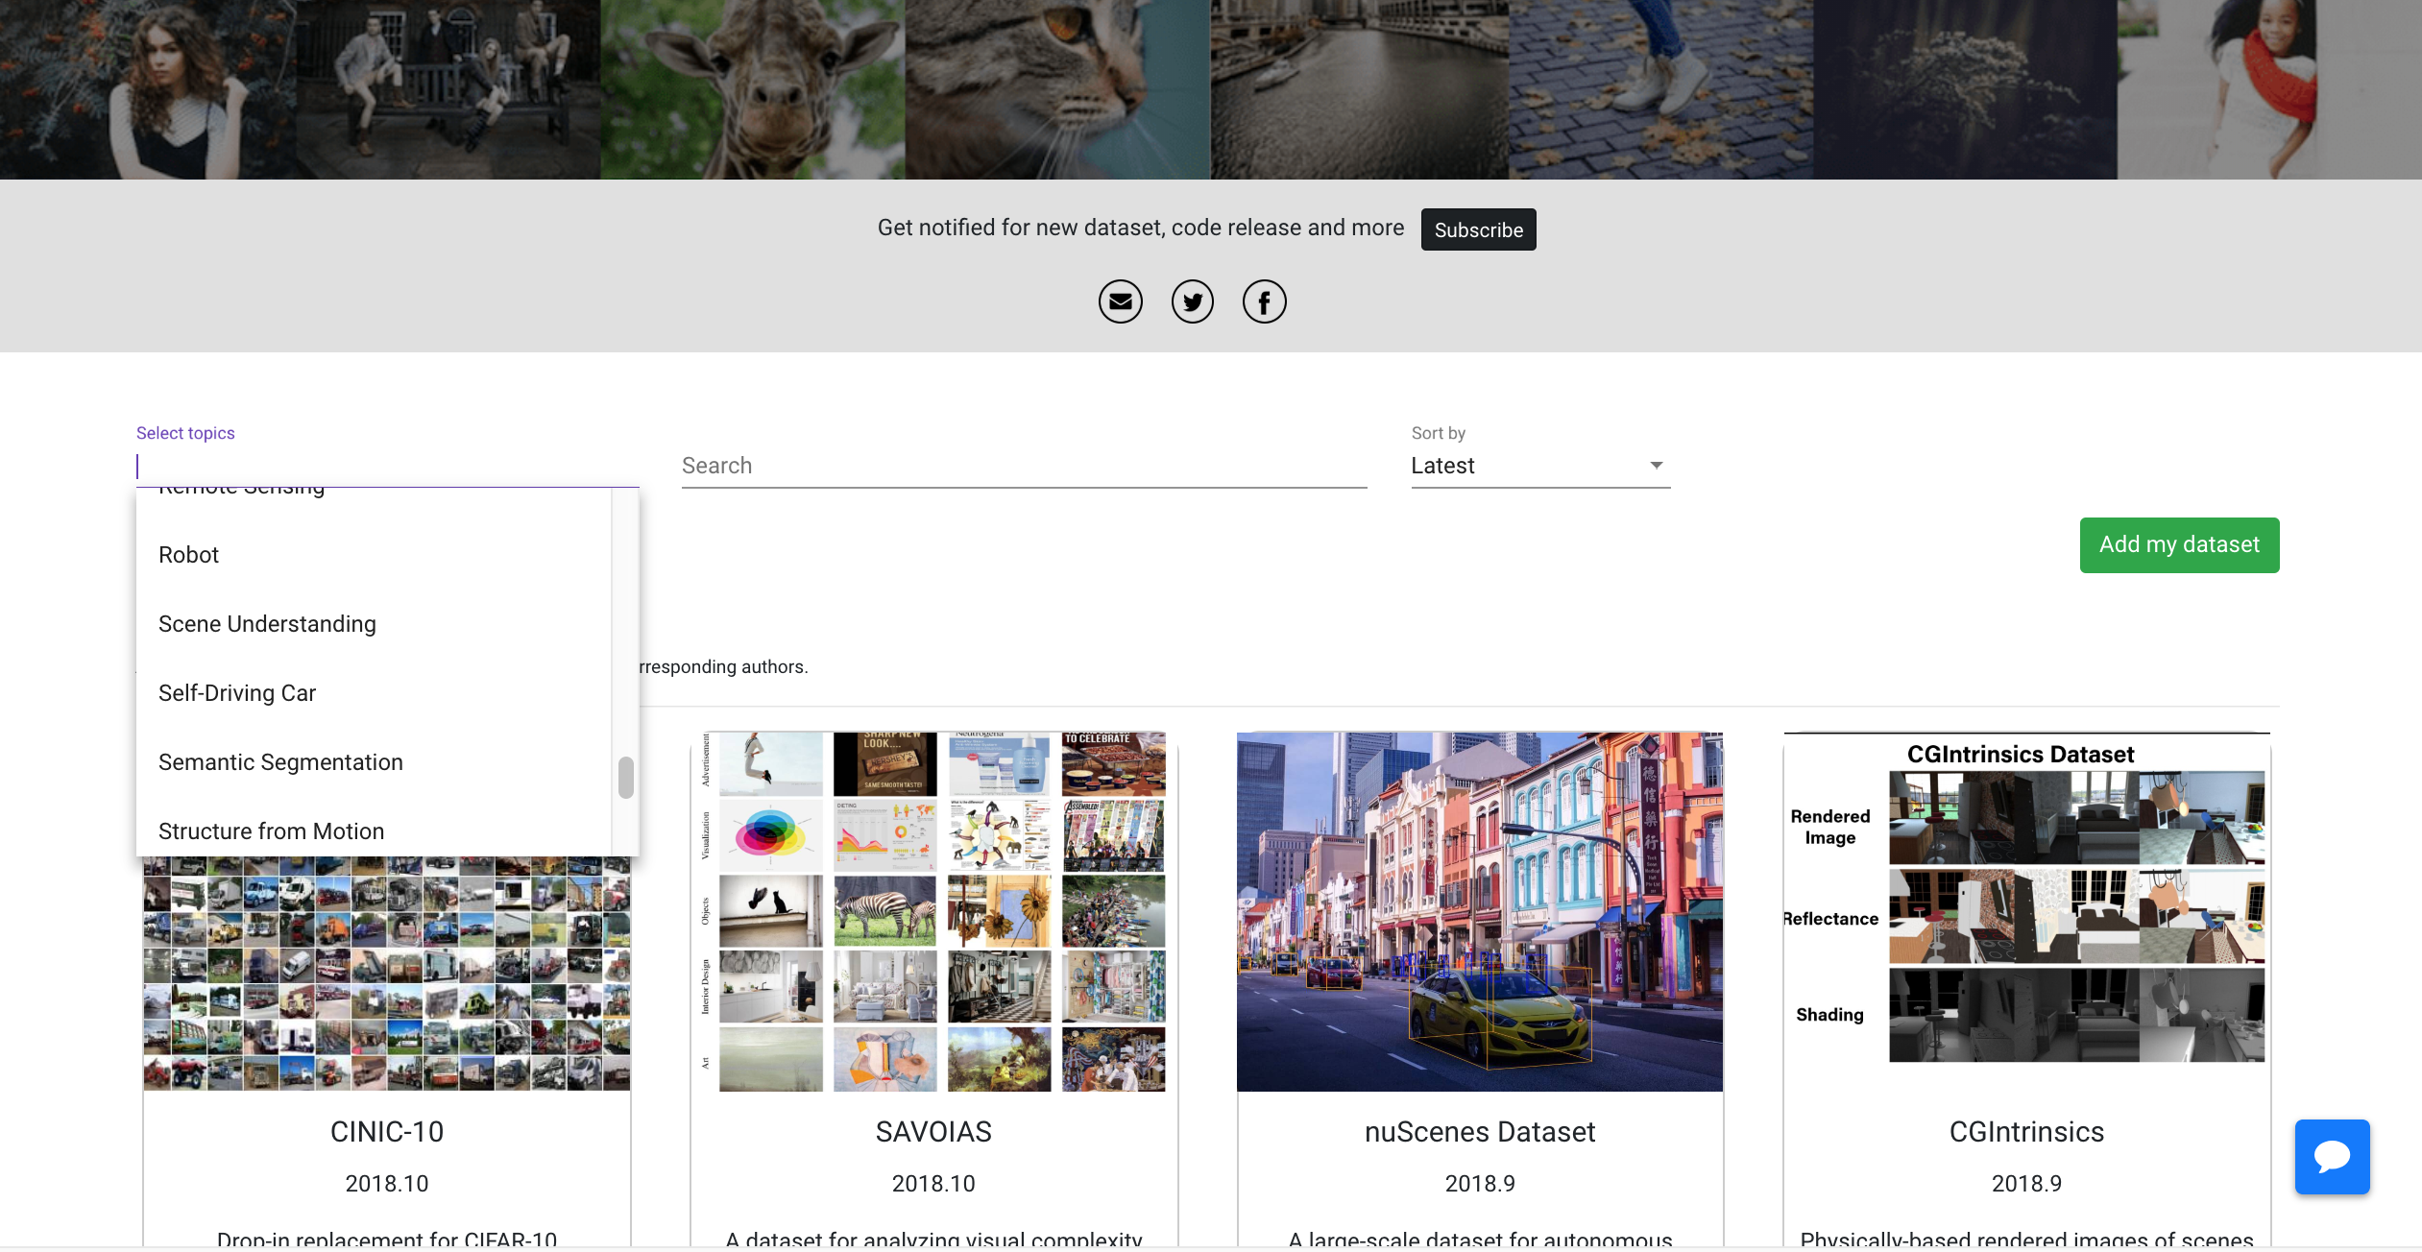Open the Sort by dropdown arrow
This screenshot has height=1252, width=2422.
point(1657,466)
